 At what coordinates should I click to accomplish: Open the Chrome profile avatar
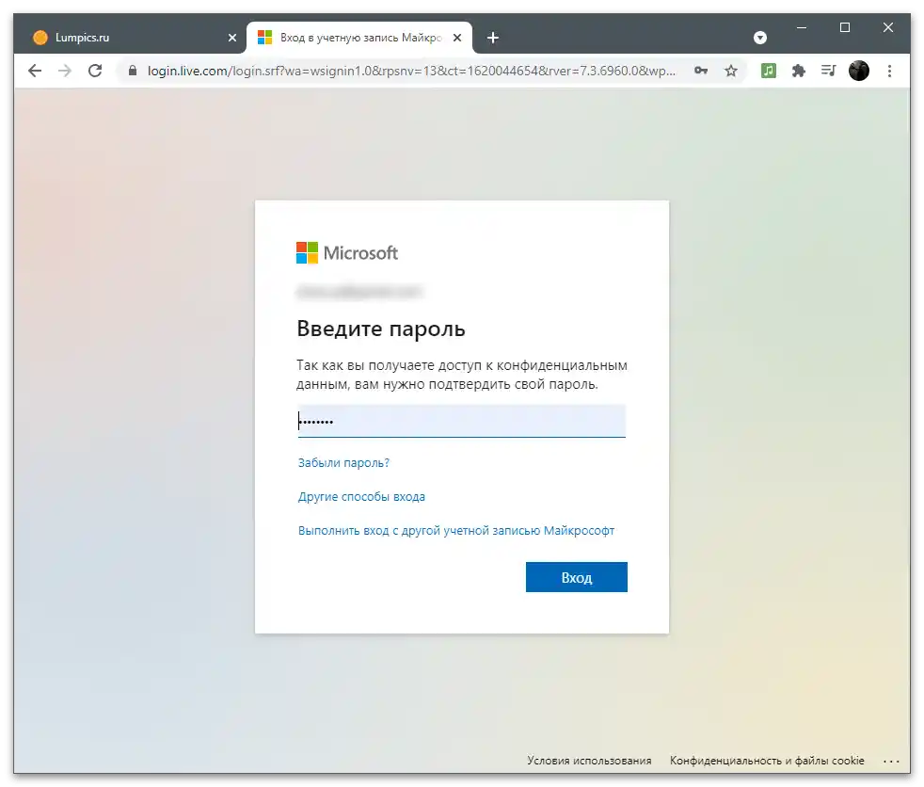click(858, 71)
